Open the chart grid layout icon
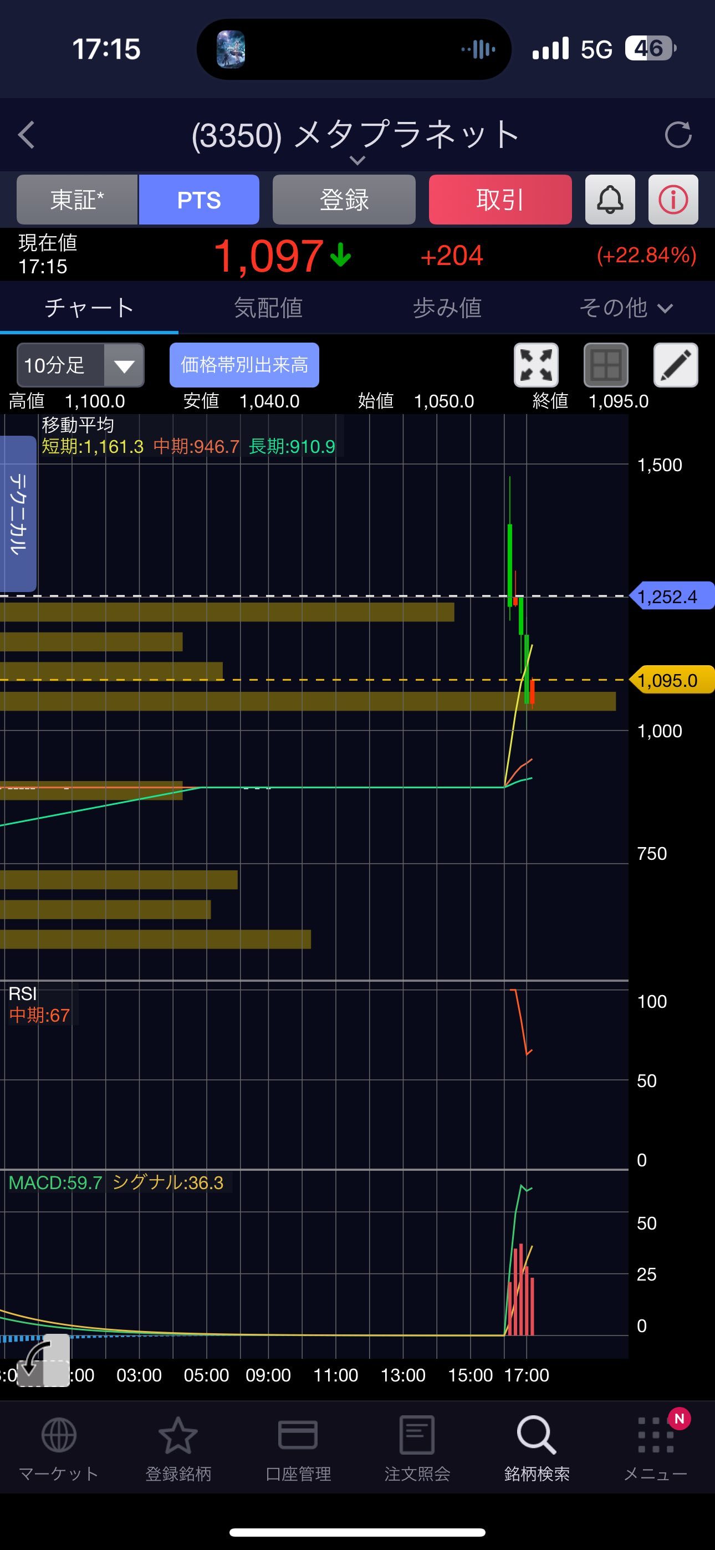 click(606, 365)
